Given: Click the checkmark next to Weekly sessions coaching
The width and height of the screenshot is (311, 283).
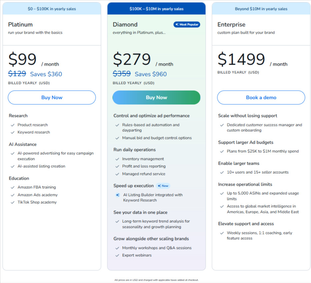Looking at the screenshot, I should pyautogui.click(x=221, y=233).
